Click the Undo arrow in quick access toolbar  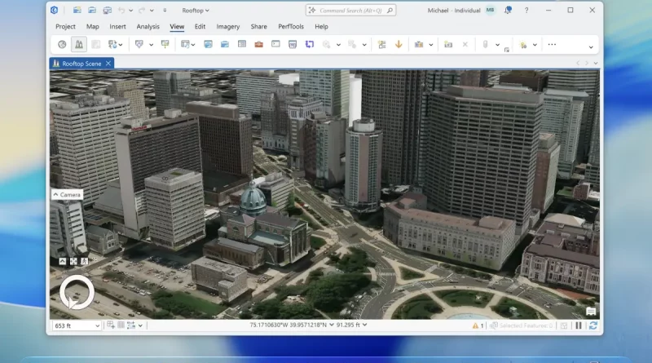[x=121, y=10]
